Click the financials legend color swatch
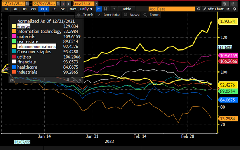This screenshot has width=240, height=150. coord(14,61)
